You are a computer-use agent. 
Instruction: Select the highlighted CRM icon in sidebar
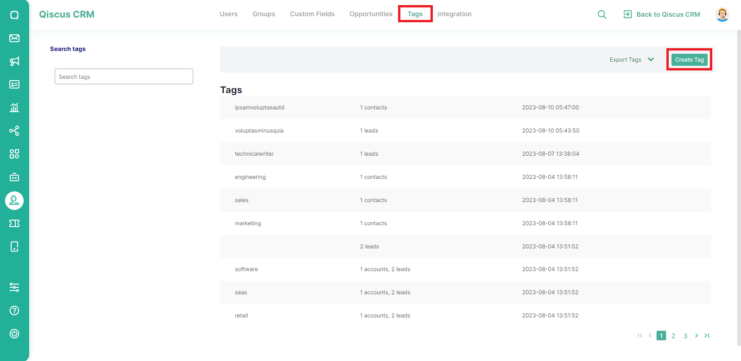click(x=14, y=201)
